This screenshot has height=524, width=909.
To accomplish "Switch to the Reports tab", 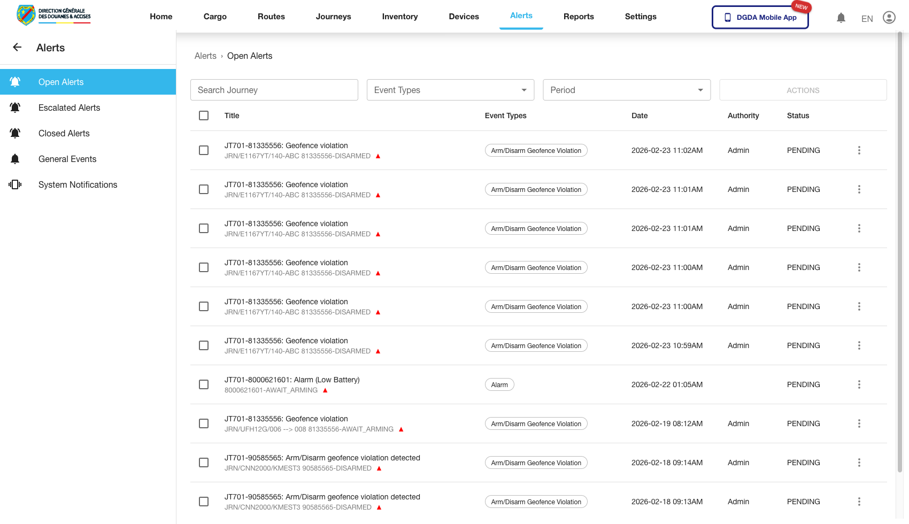I will click(579, 17).
